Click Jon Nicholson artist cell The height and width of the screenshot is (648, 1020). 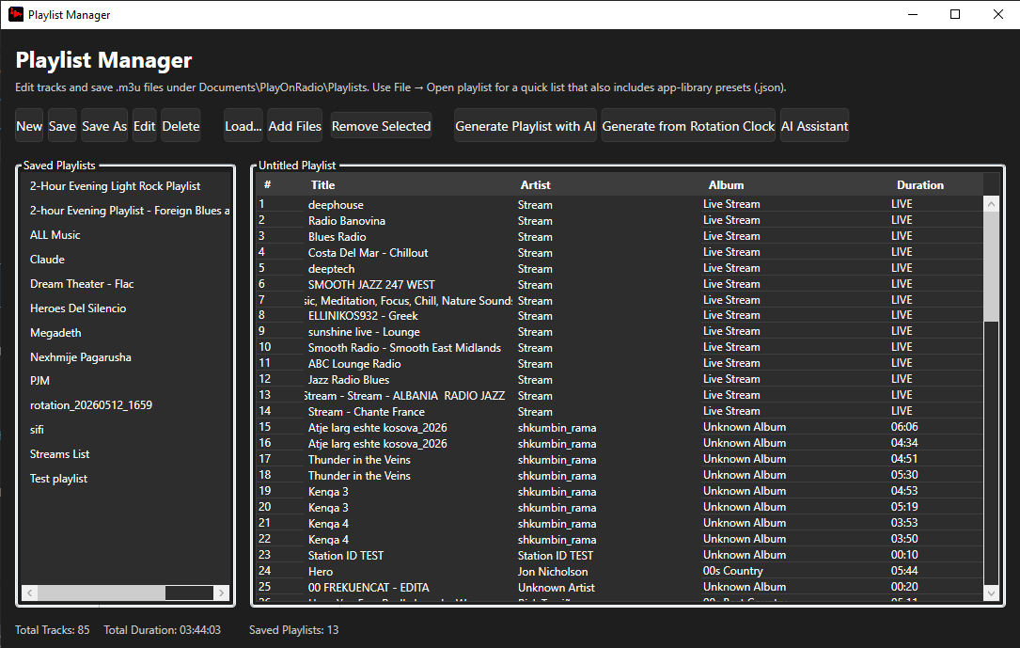[553, 571]
